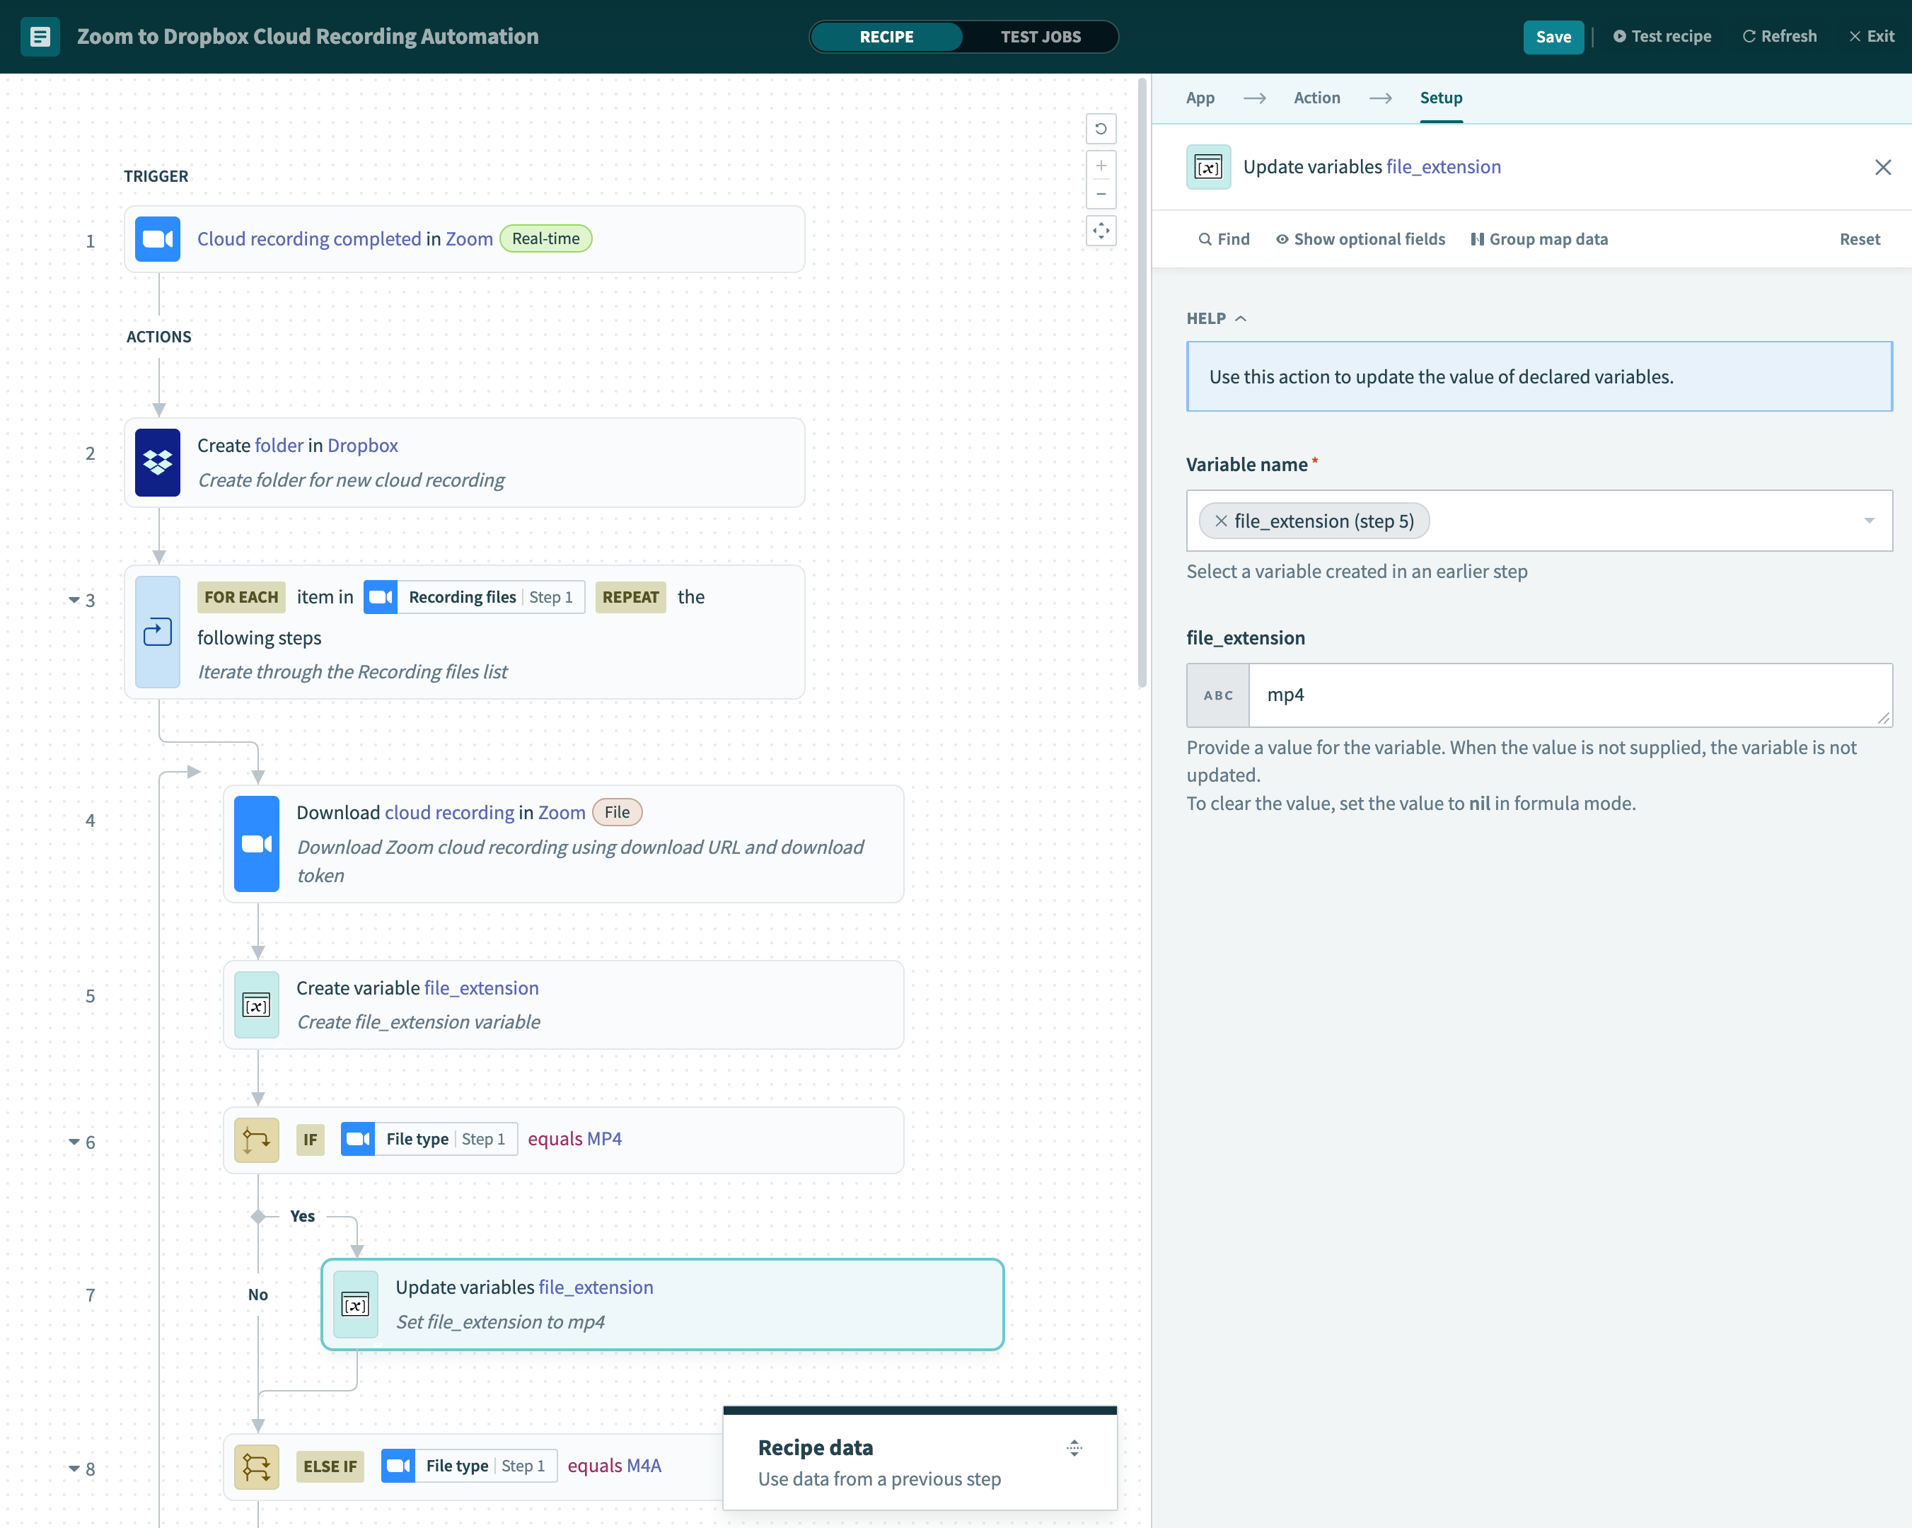1912x1528 pixels.
Task: Click the canvas reset rotation icon
Action: [1101, 129]
